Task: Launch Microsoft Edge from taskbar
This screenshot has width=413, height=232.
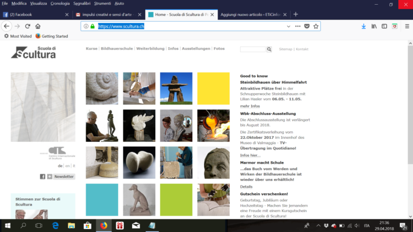Action: tap(55, 226)
